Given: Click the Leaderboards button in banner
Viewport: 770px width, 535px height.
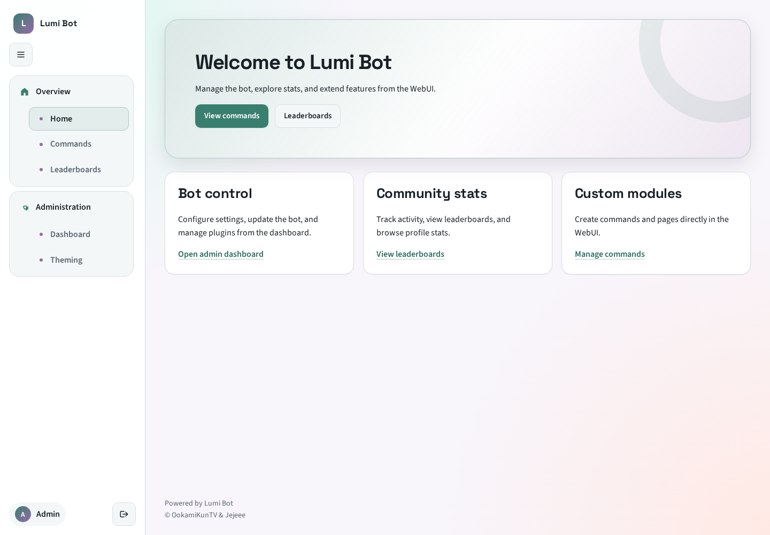Looking at the screenshot, I should point(307,116).
